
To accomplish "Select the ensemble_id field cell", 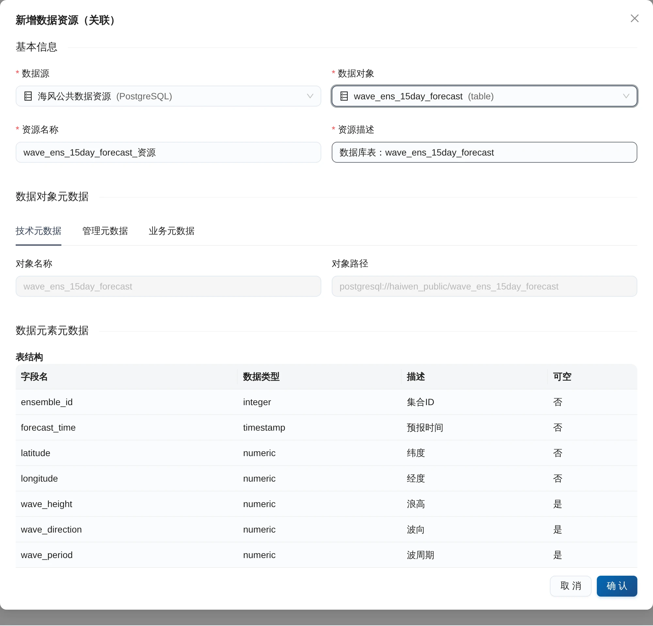I will pos(127,402).
